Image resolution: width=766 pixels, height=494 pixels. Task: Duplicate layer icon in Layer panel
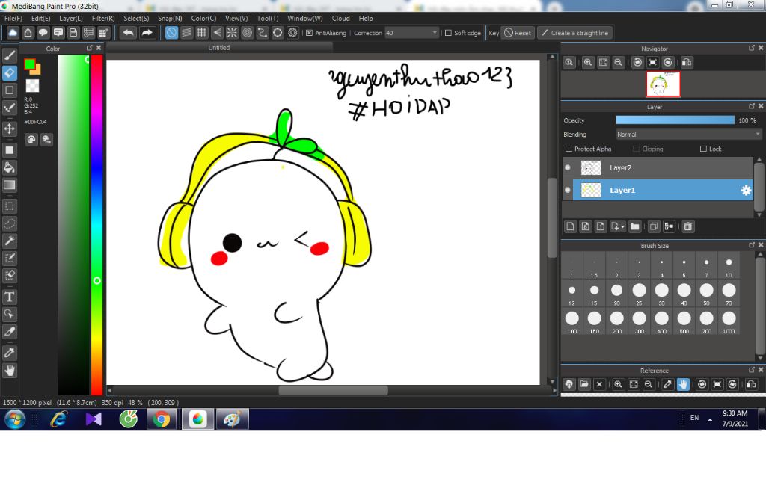[654, 226]
